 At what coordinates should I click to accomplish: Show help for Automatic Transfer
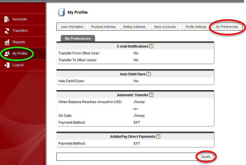pos(151,95)
